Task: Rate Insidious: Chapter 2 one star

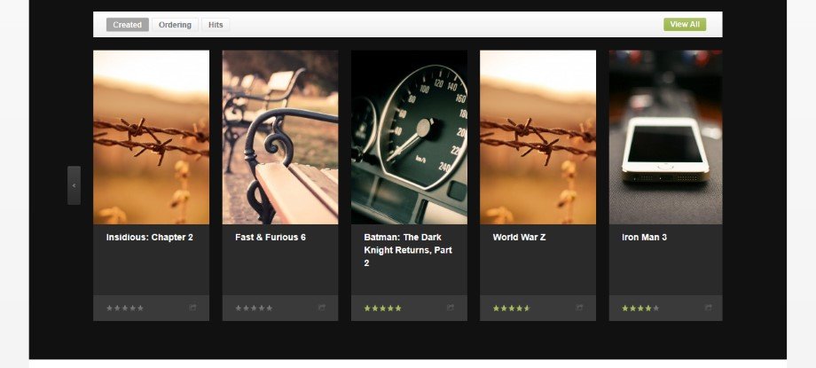Action: tap(109, 308)
